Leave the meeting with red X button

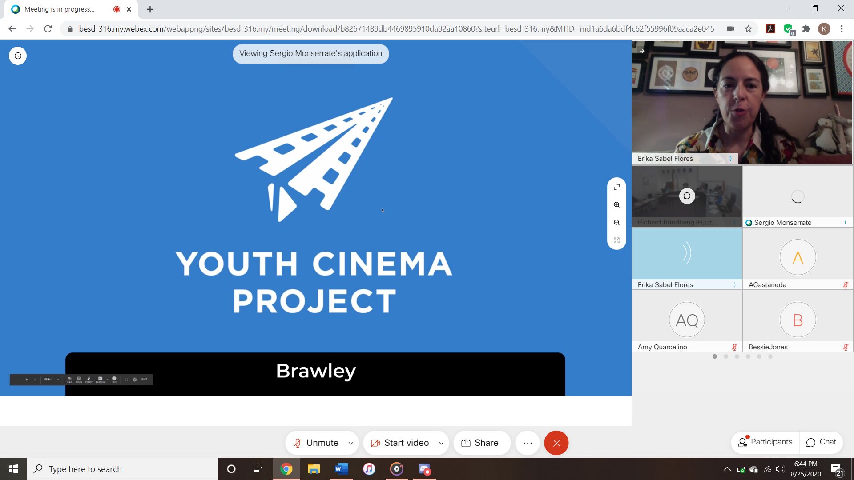[556, 443]
